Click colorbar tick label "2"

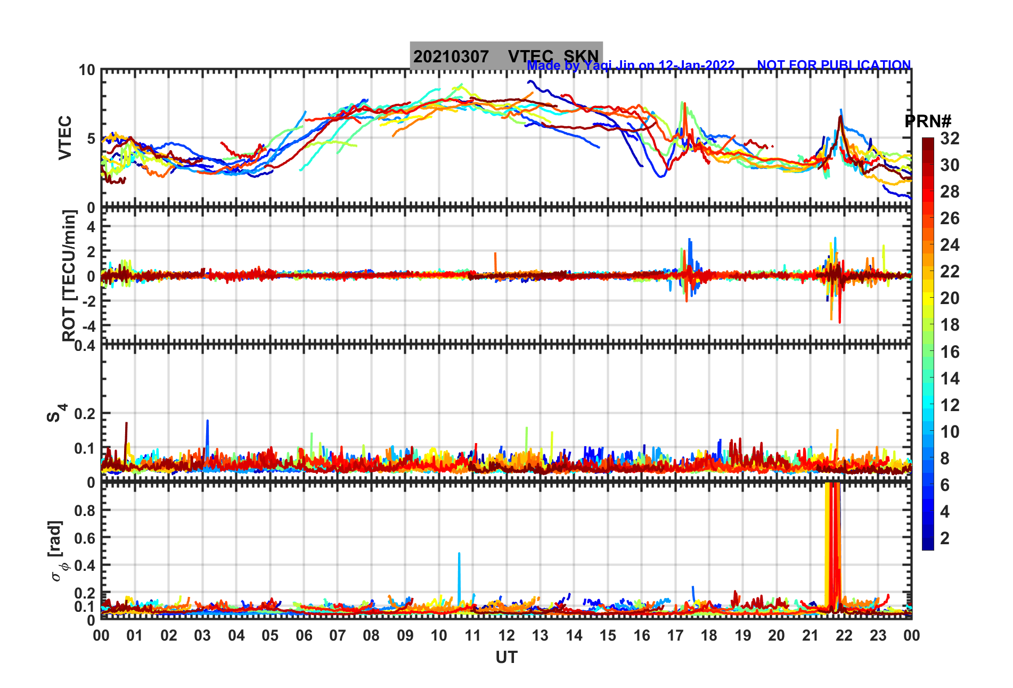point(945,538)
